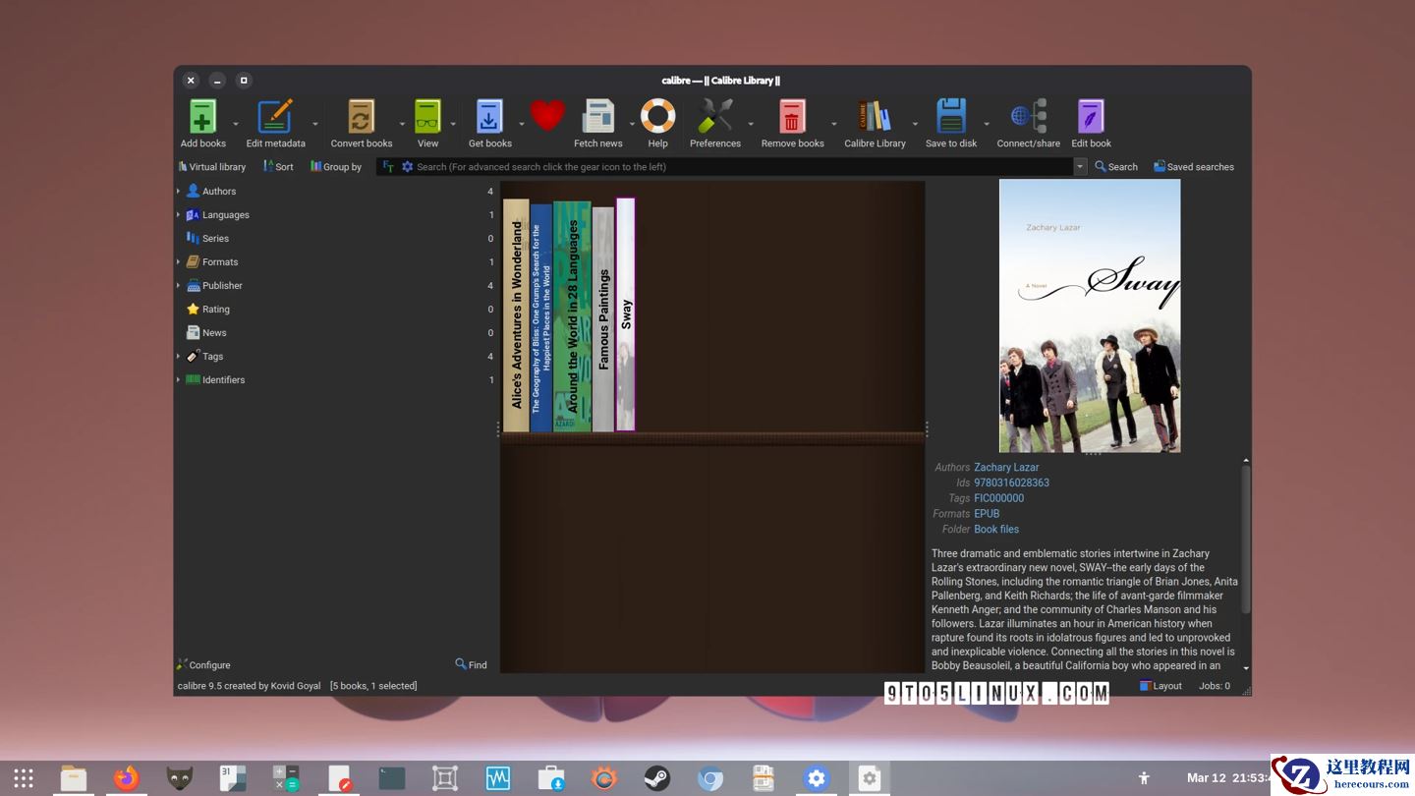Click the red heart donate icon
Image resolution: width=1415 pixels, height=796 pixels.
pyautogui.click(x=547, y=116)
